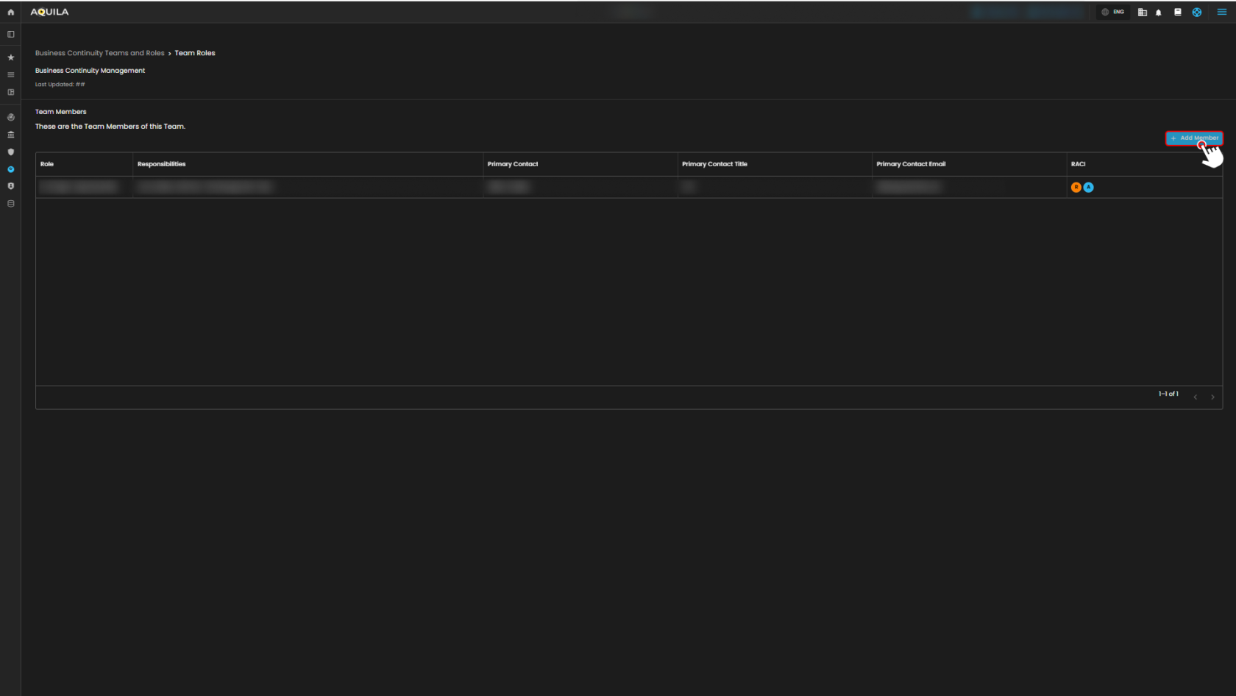Viewport: 1236px width, 696px height.
Task: Toggle the blue A badge in RACI column
Action: tap(1088, 187)
